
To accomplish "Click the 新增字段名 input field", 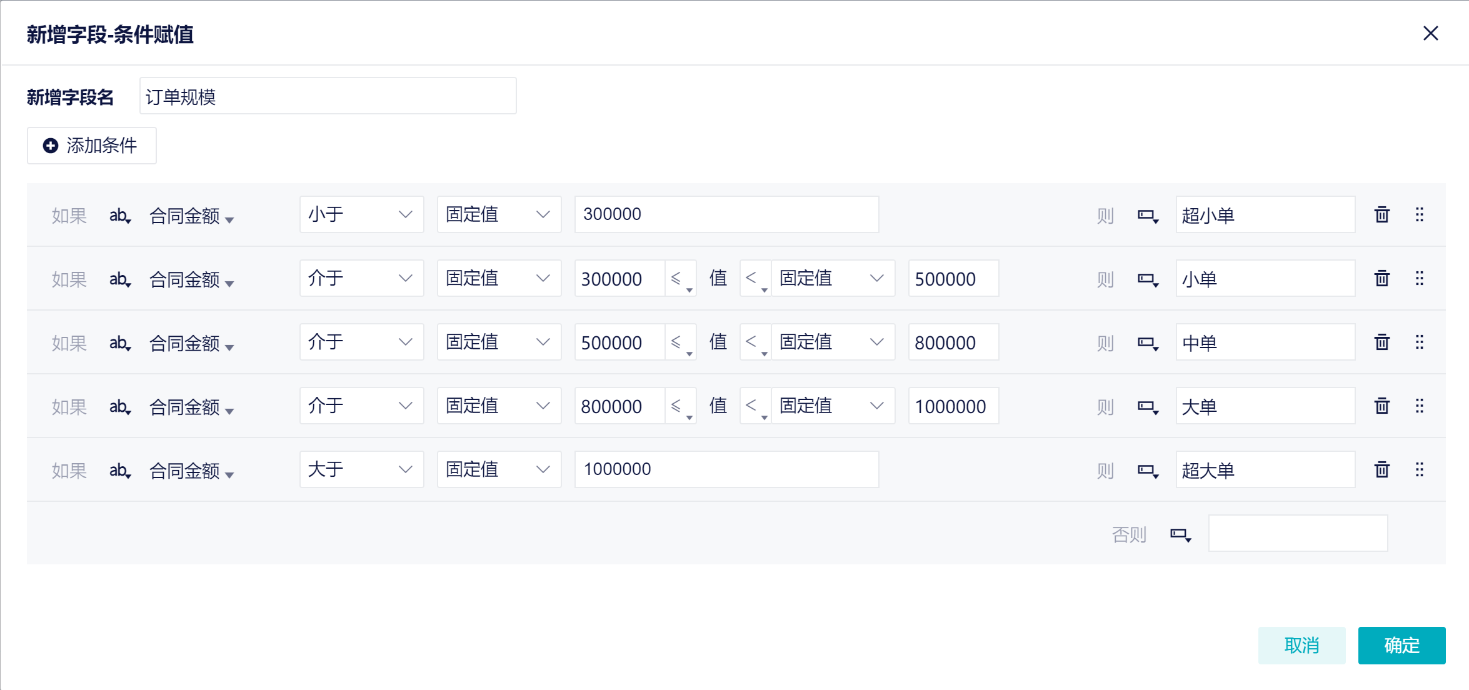I will (328, 96).
